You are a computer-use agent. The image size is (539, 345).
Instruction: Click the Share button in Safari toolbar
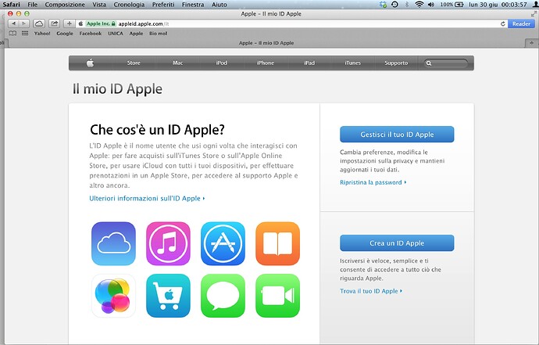(x=54, y=24)
